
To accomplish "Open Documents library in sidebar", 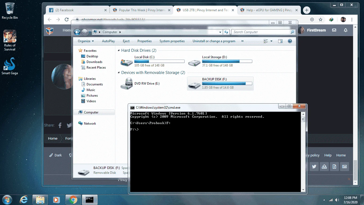I will pyautogui.click(x=92, y=84).
